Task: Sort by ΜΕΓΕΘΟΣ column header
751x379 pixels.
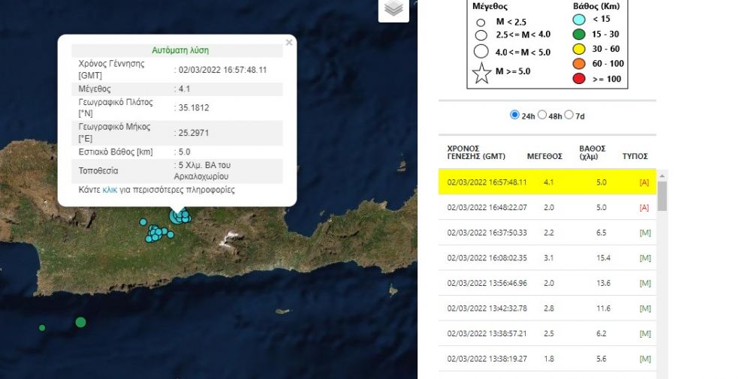Action: [x=544, y=157]
